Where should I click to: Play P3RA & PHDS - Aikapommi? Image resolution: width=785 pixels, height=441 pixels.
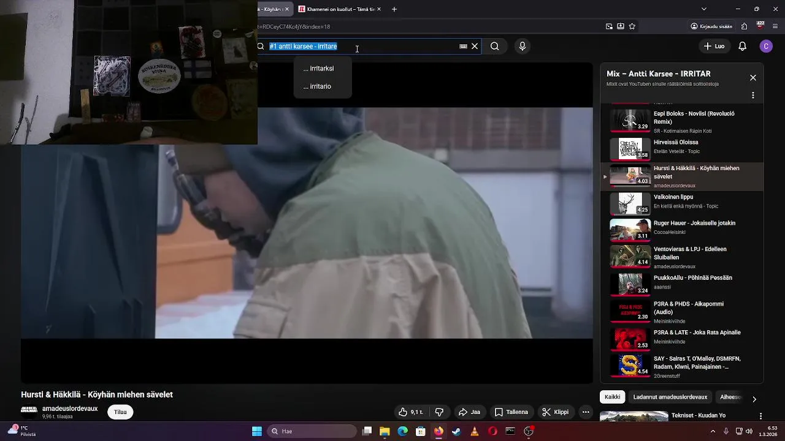[x=681, y=311]
